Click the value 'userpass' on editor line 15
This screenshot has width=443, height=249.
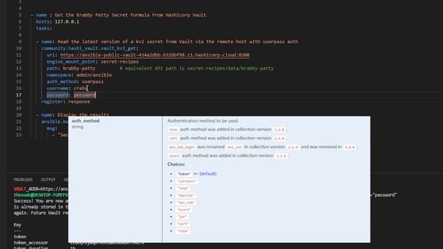tap(93, 82)
